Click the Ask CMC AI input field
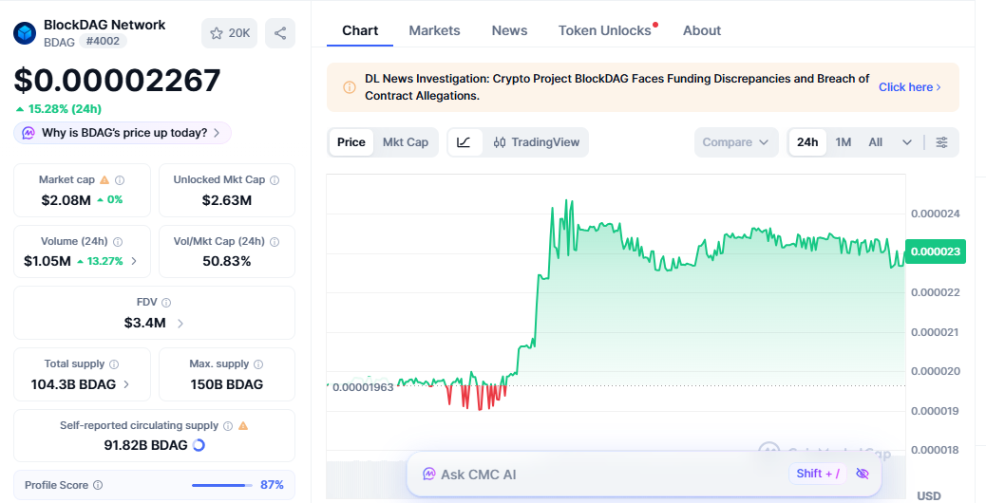The image size is (986, 503). pyautogui.click(x=644, y=475)
